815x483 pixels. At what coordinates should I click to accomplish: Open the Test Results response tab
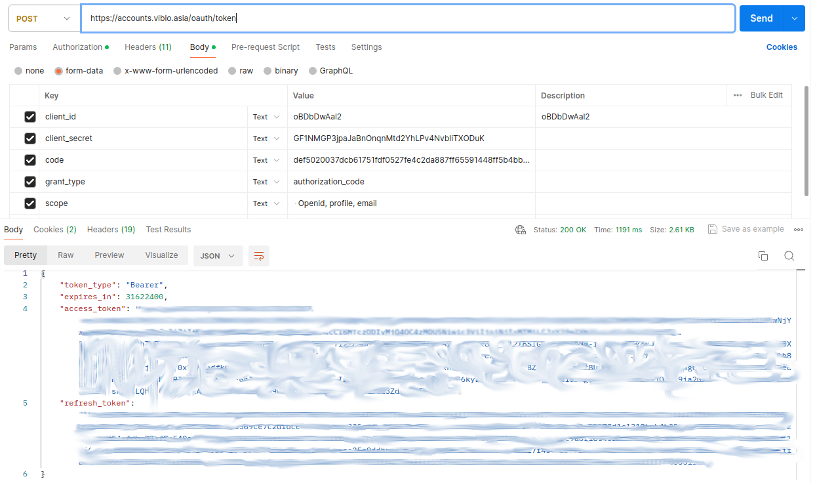tap(168, 229)
